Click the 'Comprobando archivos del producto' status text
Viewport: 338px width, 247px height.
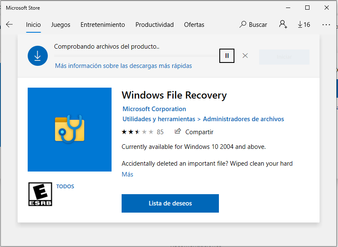[x=107, y=47]
